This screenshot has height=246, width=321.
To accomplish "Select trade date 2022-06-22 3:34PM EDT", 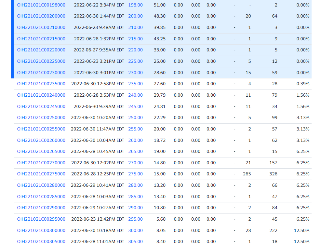I will (x=99, y=5).
